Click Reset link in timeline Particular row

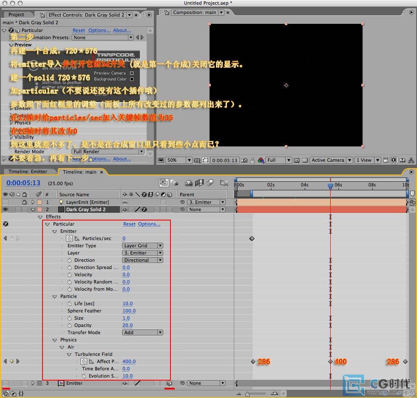coord(129,224)
